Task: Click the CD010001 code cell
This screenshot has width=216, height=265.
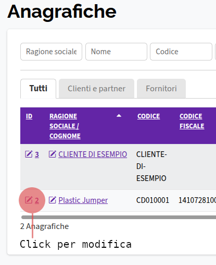Action: pos(153,200)
